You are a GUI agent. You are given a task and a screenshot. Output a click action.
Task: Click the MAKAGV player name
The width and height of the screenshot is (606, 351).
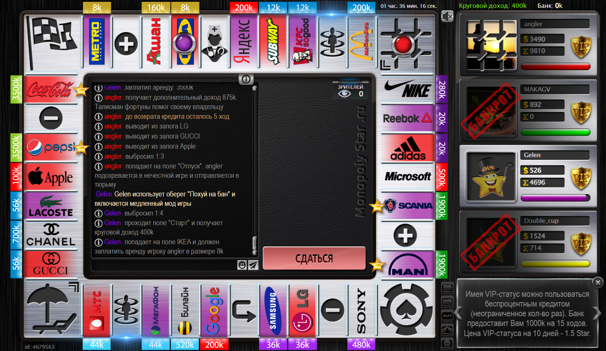pyautogui.click(x=537, y=89)
